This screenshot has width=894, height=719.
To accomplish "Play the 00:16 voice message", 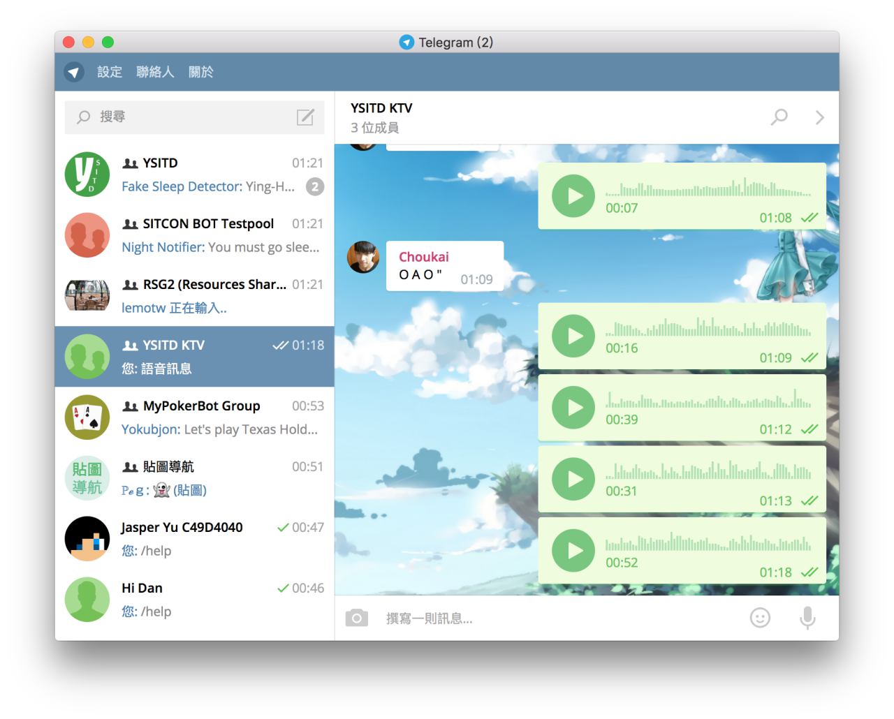I will 573,336.
